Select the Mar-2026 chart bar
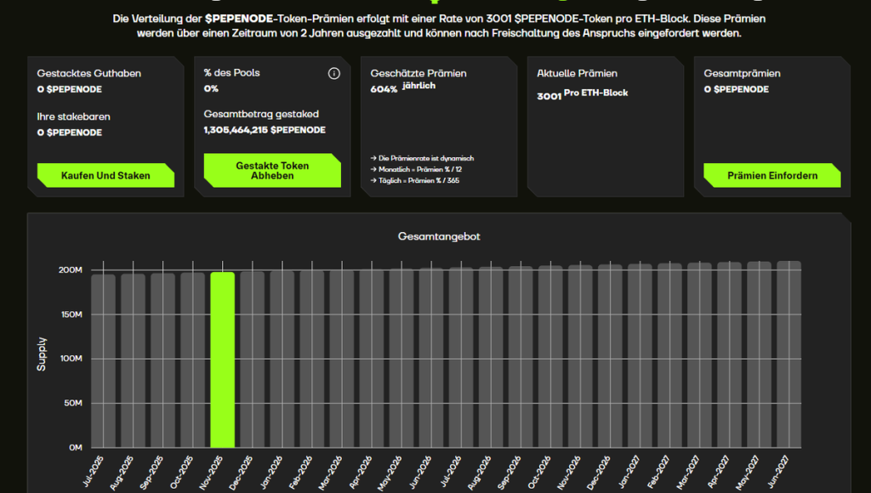This screenshot has height=493, width=871. (x=342, y=358)
